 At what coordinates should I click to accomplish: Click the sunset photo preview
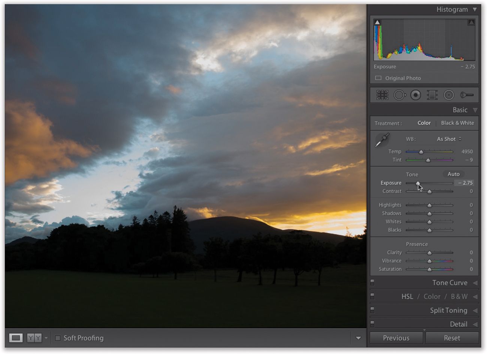point(185,166)
